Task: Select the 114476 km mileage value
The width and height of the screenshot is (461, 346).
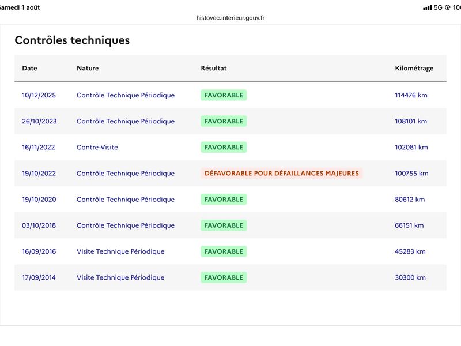Action: [411, 95]
